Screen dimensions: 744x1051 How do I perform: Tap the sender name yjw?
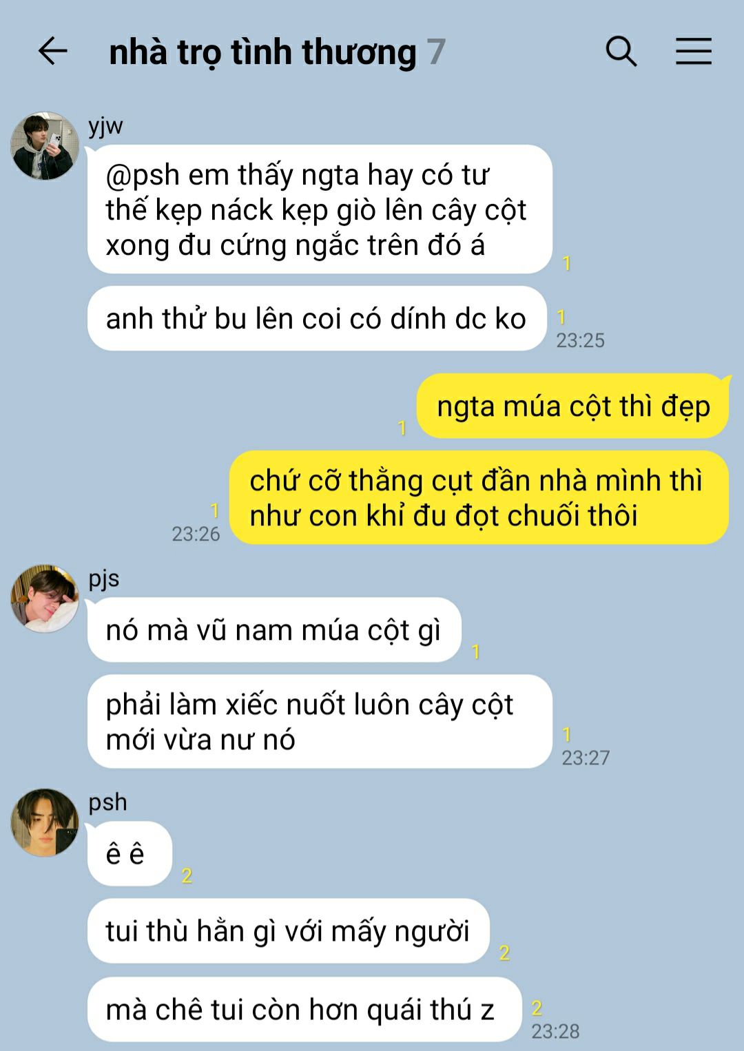(105, 127)
